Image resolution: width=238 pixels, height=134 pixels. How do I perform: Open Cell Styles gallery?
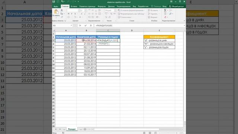[x=125, y=17]
